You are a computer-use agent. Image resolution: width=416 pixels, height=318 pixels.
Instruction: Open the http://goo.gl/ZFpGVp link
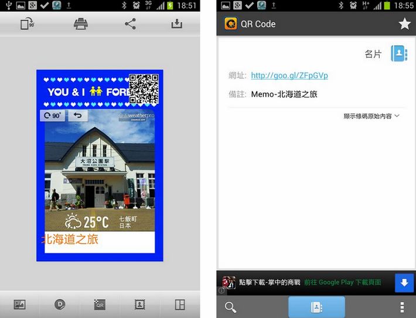tap(289, 76)
